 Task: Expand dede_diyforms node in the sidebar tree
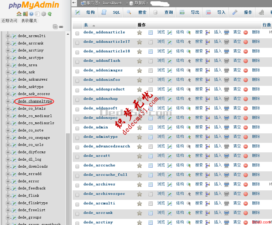tap(8, 152)
